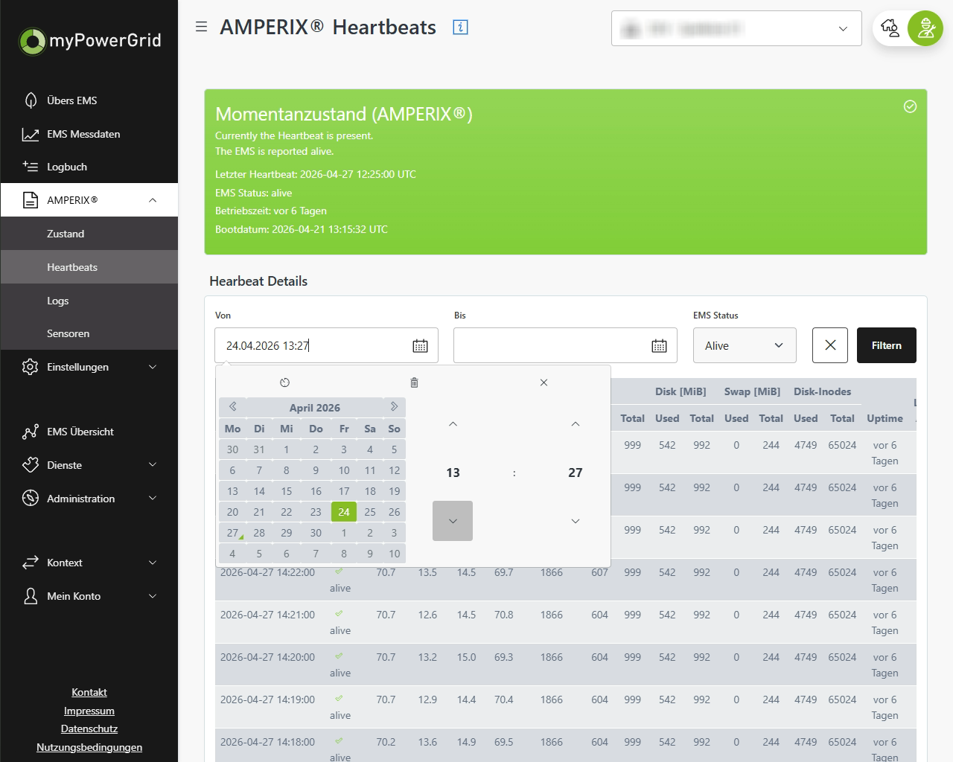Open calendar icon in the Bis field
This screenshot has height=762, width=953.
coord(659,346)
